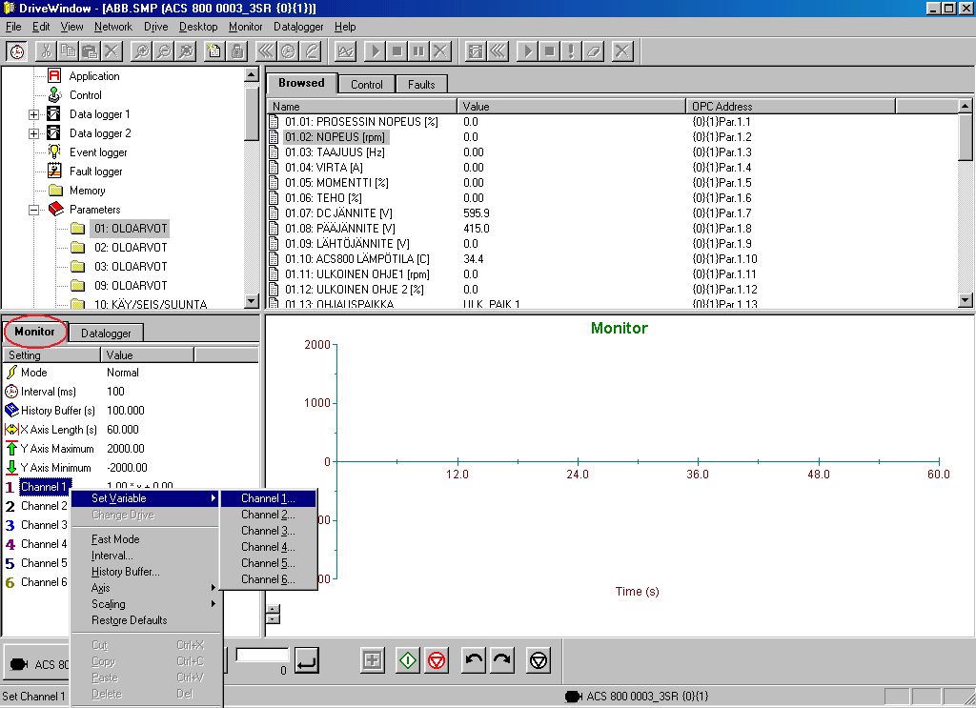Image resolution: width=976 pixels, height=708 pixels.
Task: Switch to the Faults tab
Action: [421, 85]
